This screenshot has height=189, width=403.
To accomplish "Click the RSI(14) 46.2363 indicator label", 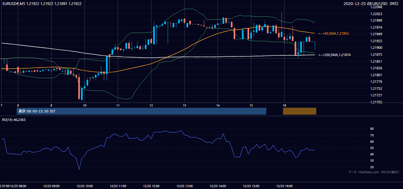I will [14, 120].
